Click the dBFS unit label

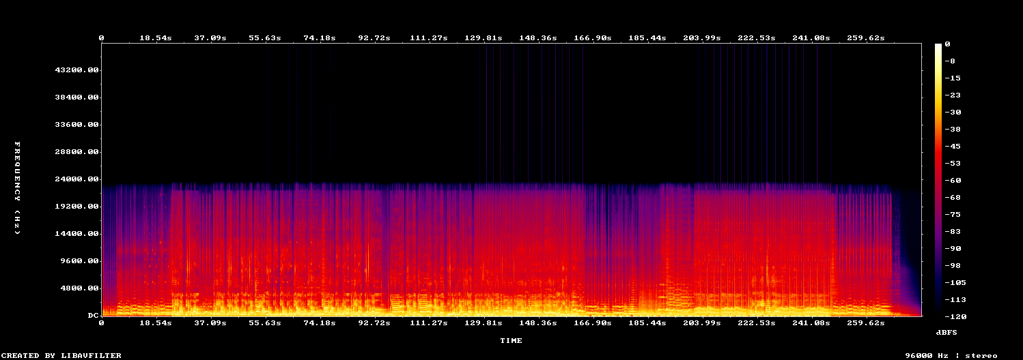[x=946, y=332]
